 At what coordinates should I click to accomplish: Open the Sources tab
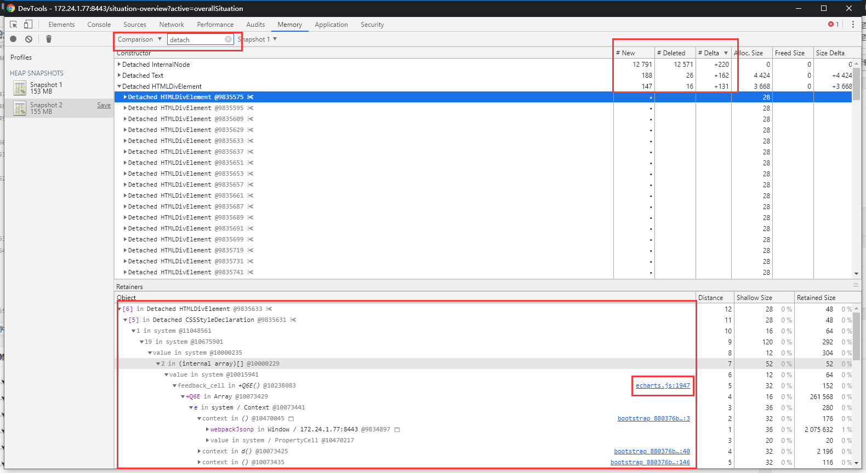(135, 25)
